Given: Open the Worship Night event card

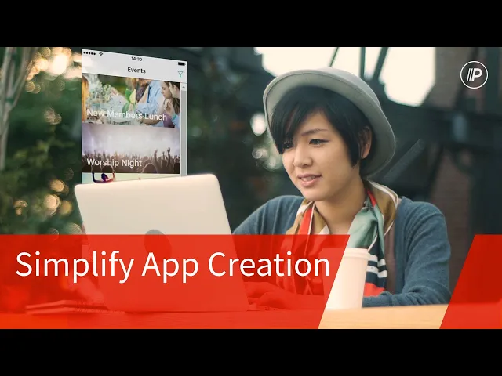Looking at the screenshot, I should pos(131,149).
